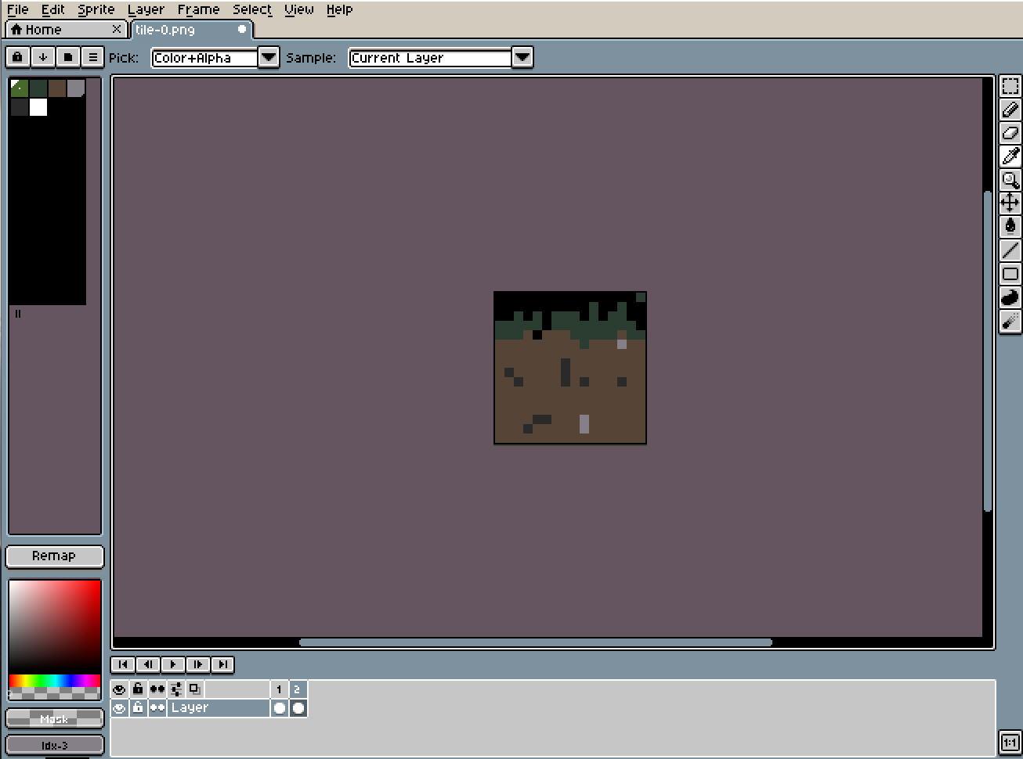Select the Rectangle shape tool
The width and height of the screenshot is (1023, 759).
[x=1010, y=274]
